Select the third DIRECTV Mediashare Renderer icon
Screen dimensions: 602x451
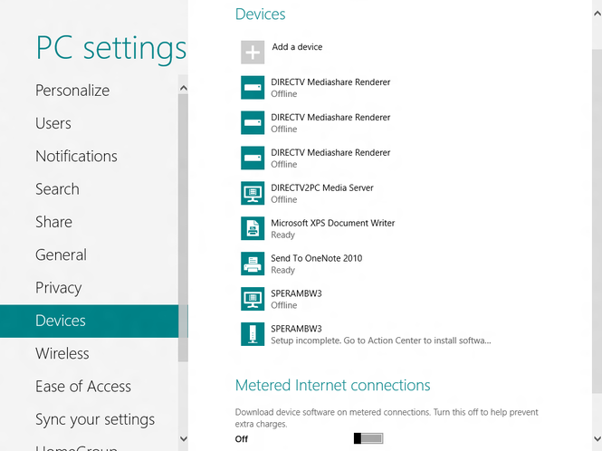point(253,158)
